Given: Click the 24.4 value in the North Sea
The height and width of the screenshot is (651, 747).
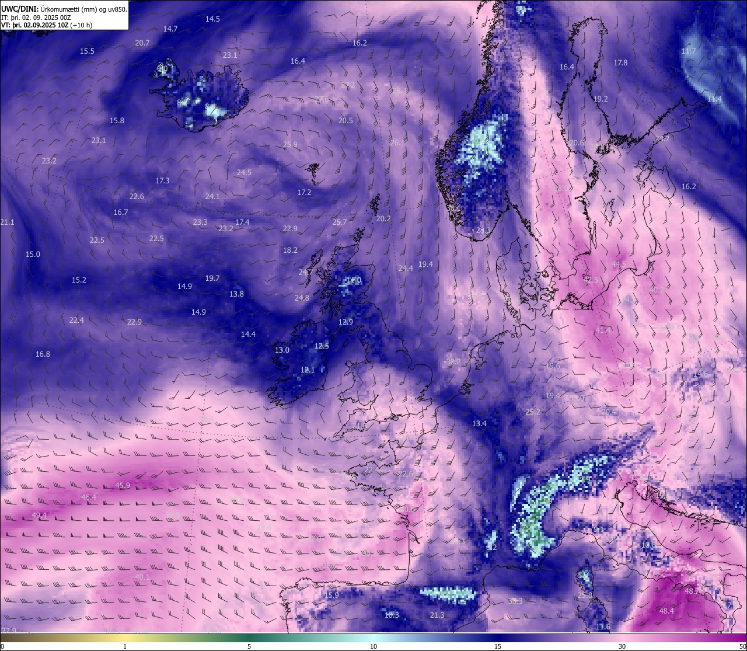Looking at the screenshot, I should coord(406,268).
